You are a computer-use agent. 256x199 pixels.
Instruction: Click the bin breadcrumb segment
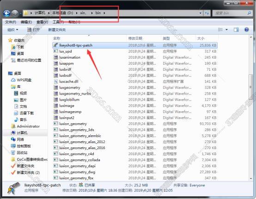click(x=98, y=13)
